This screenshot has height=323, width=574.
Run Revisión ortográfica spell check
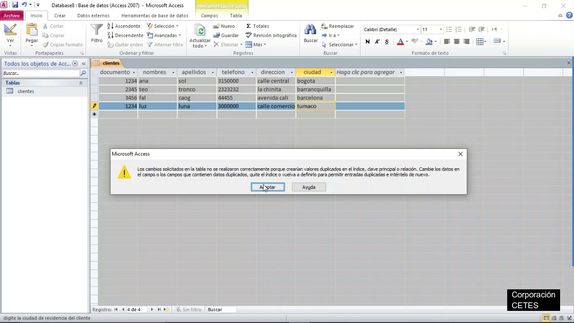click(x=271, y=35)
